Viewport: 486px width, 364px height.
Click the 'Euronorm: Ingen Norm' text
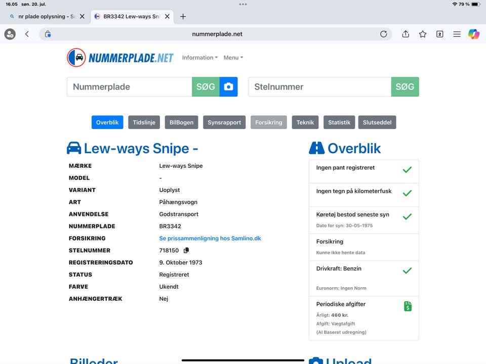pos(341,288)
